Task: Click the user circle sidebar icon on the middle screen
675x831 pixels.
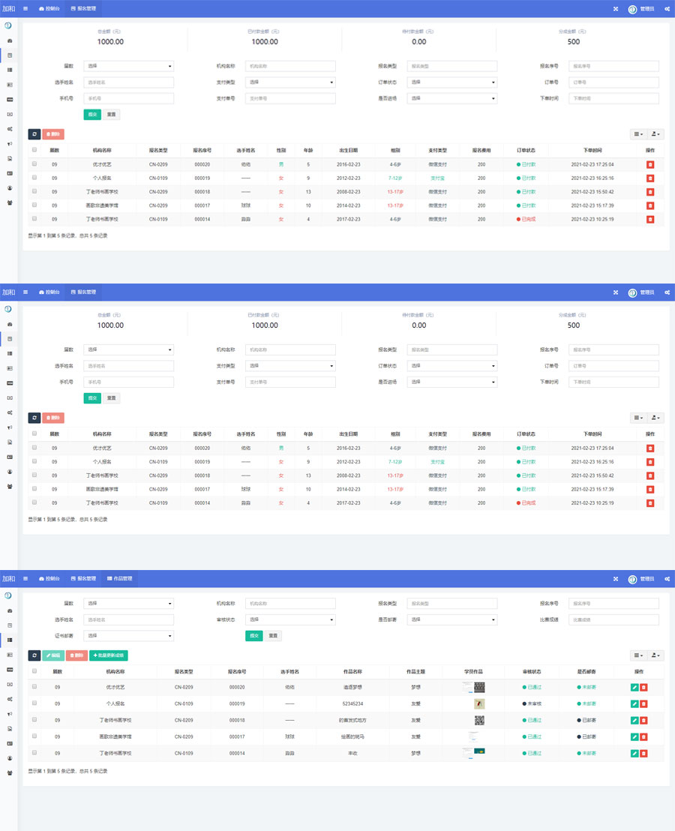Action: point(10,472)
